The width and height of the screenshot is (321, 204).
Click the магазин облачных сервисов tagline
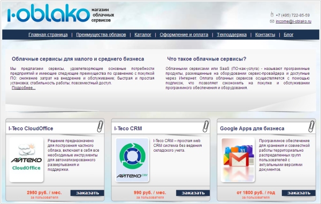click(103, 15)
